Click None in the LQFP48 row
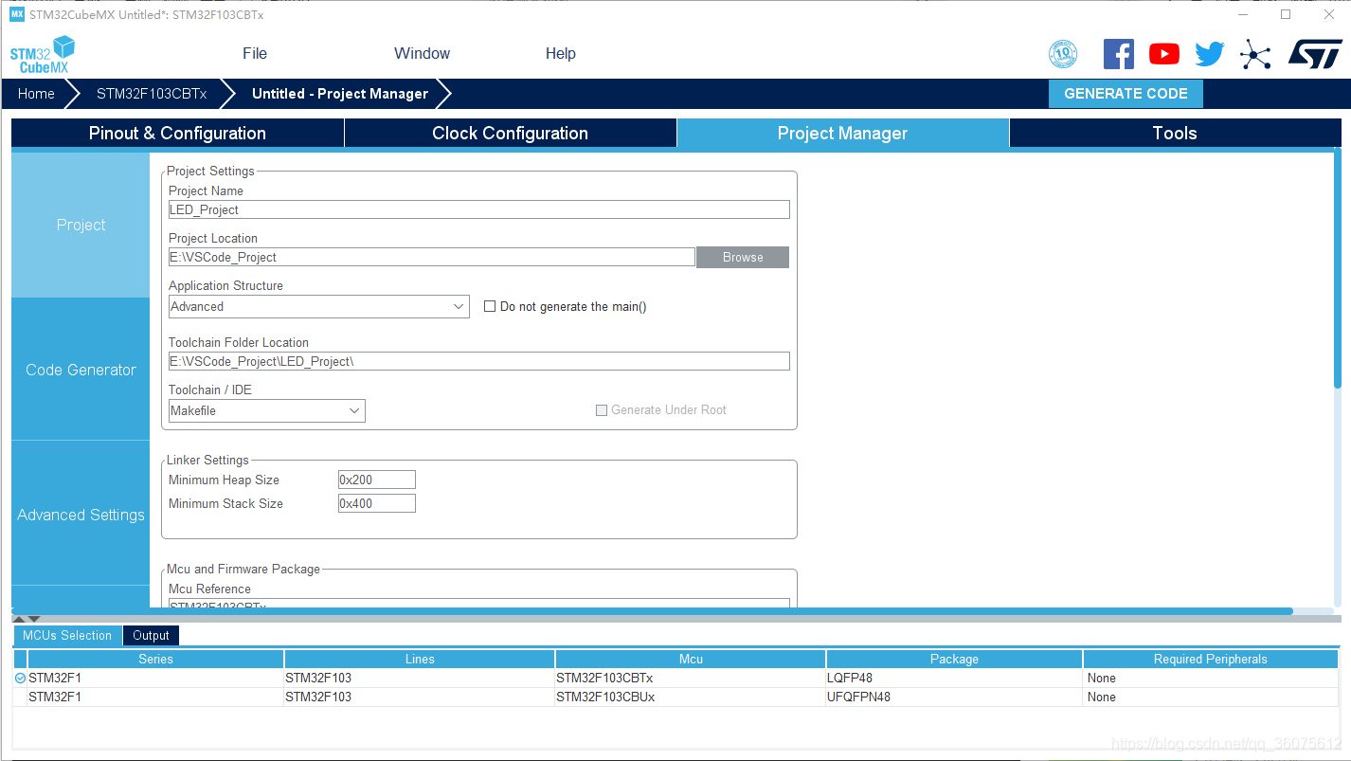 pos(1210,678)
